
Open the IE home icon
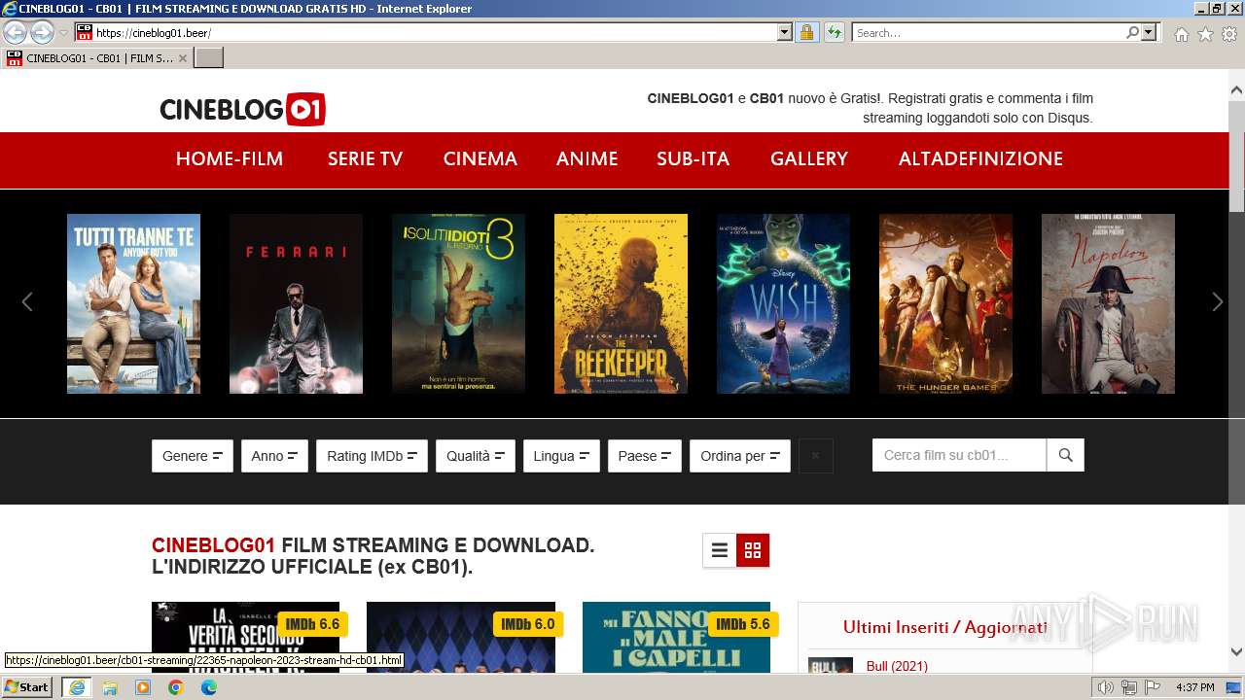click(1181, 34)
